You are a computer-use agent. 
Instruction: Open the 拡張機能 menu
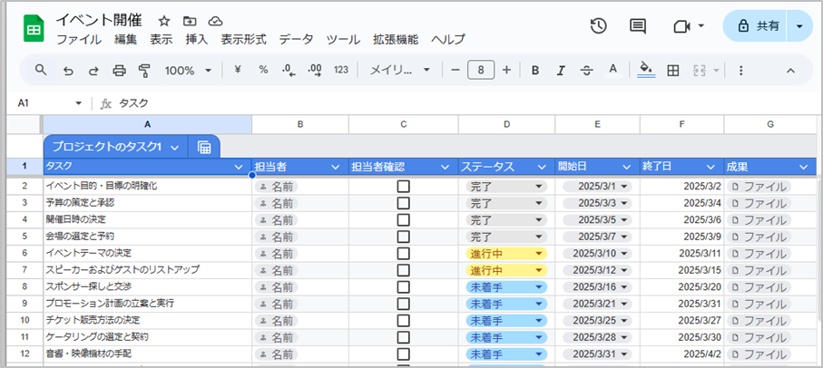click(396, 39)
